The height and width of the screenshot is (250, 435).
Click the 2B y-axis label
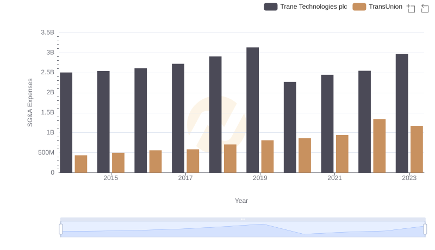pyautogui.click(x=50, y=92)
